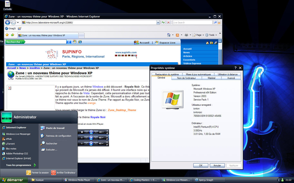Open the address bar URL dropdown
This screenshot has width=294, height=183.
[x=158, y=22]
